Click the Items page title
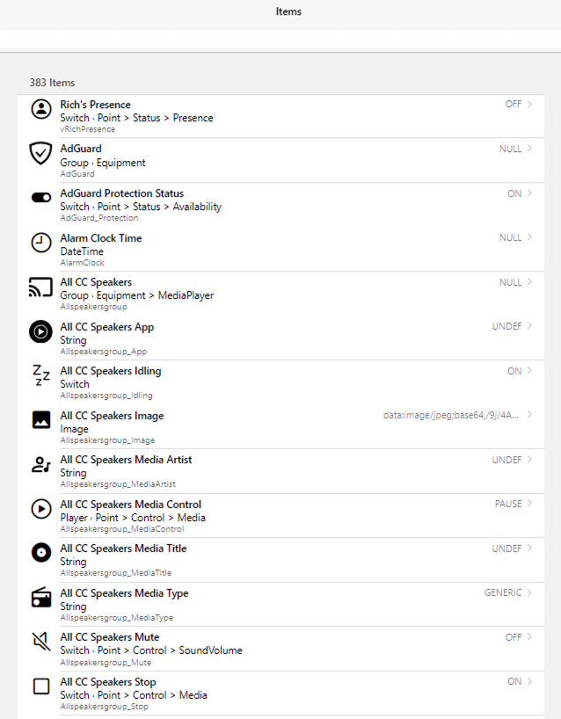561x719 pixels. click(288, 12)
